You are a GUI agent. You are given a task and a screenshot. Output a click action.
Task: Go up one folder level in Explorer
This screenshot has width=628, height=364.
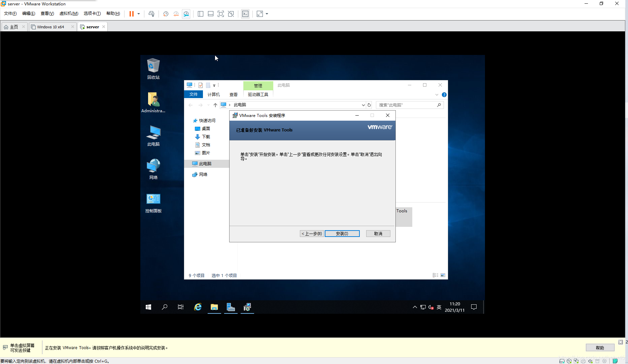[215, 105]
